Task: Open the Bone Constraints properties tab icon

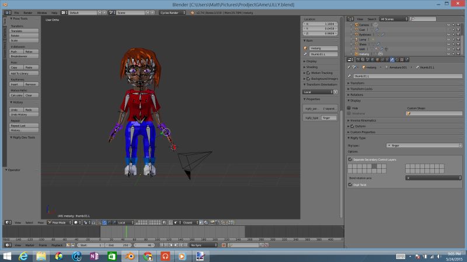Action: click(397, 60)
